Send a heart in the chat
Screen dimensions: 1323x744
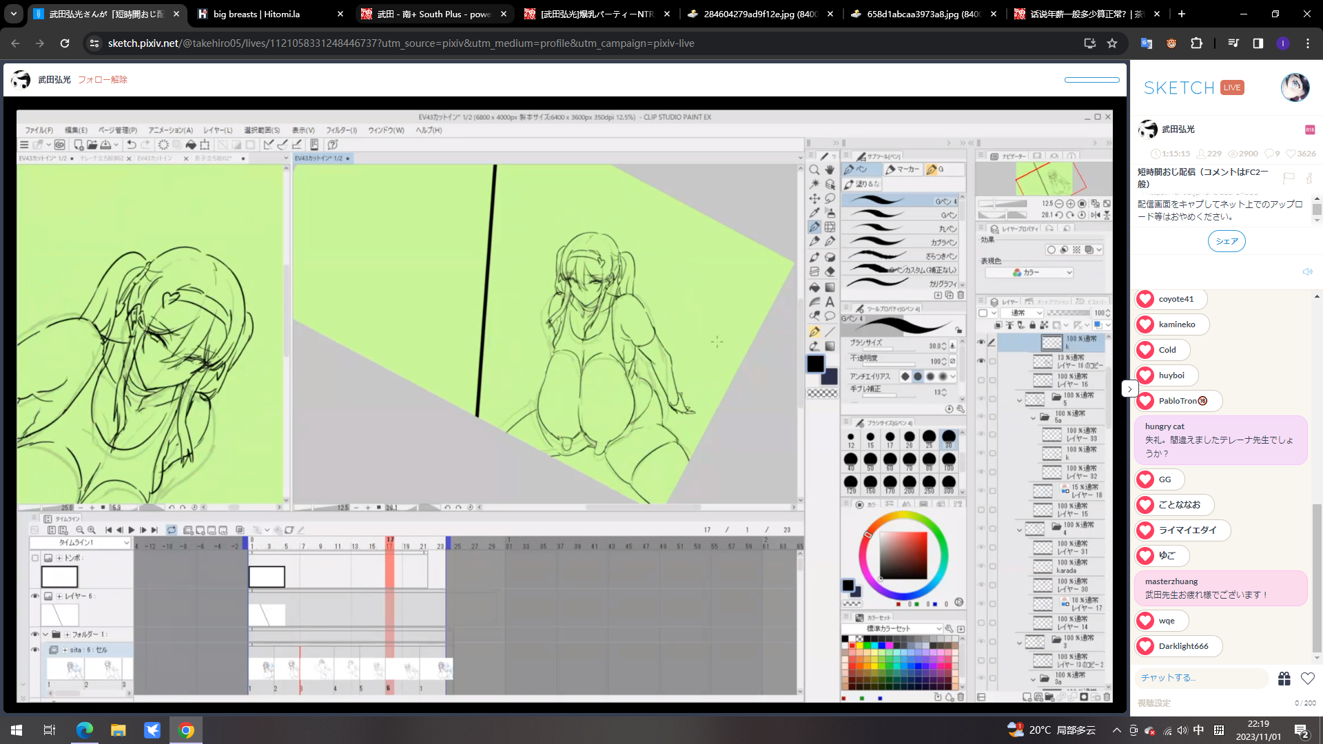pos(1307,679)
